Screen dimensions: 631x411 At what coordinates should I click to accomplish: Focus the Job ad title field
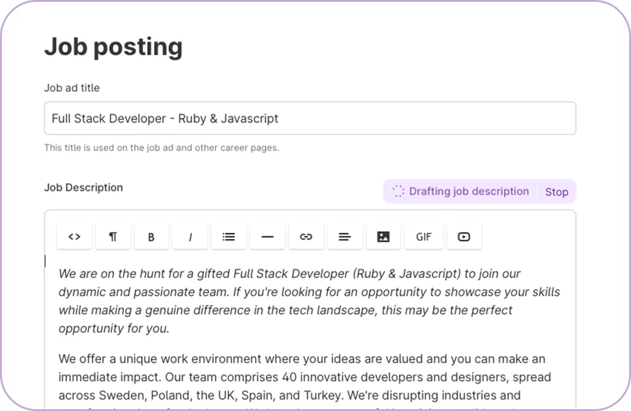310,118
